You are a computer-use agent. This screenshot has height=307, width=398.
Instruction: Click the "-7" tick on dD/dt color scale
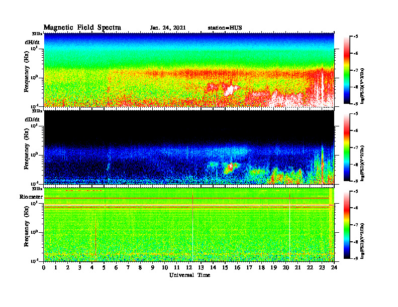pyautogui.click(x=356, y=147)
